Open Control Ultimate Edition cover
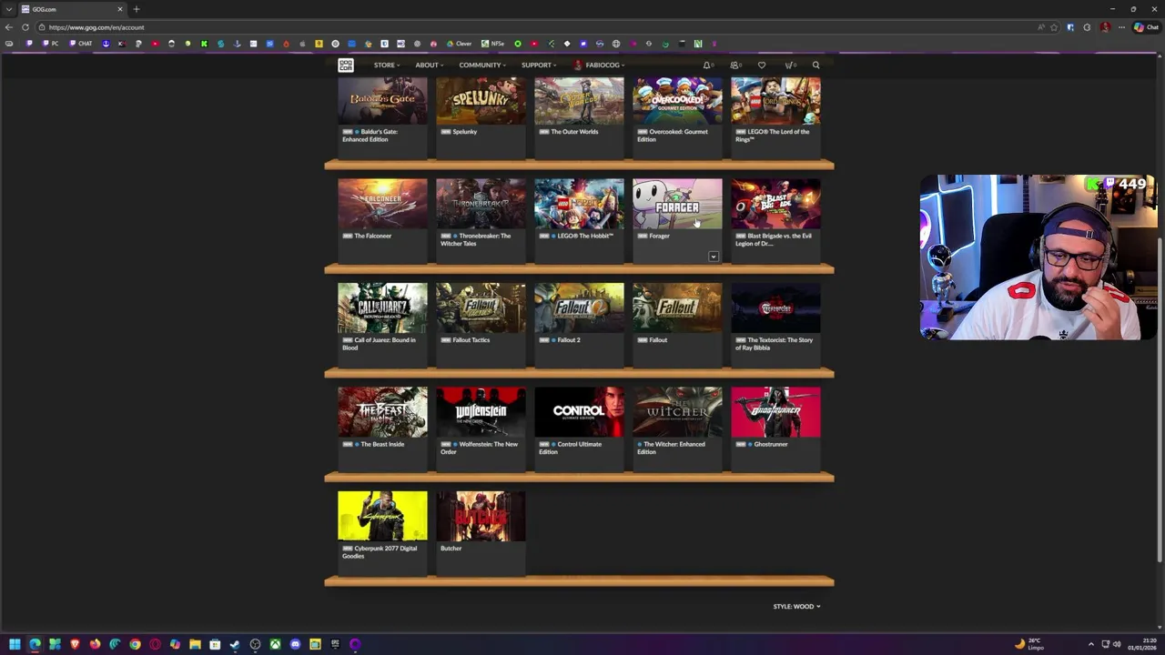The image size is (1165, 655). coord(579,412)
